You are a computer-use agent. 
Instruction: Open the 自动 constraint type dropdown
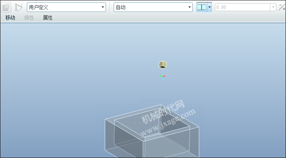tap(153, 7)
